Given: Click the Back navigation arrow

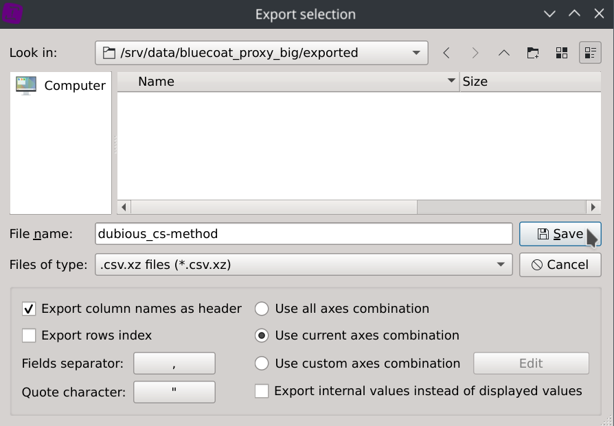Looking at the screenshot, I should point(447,53).
